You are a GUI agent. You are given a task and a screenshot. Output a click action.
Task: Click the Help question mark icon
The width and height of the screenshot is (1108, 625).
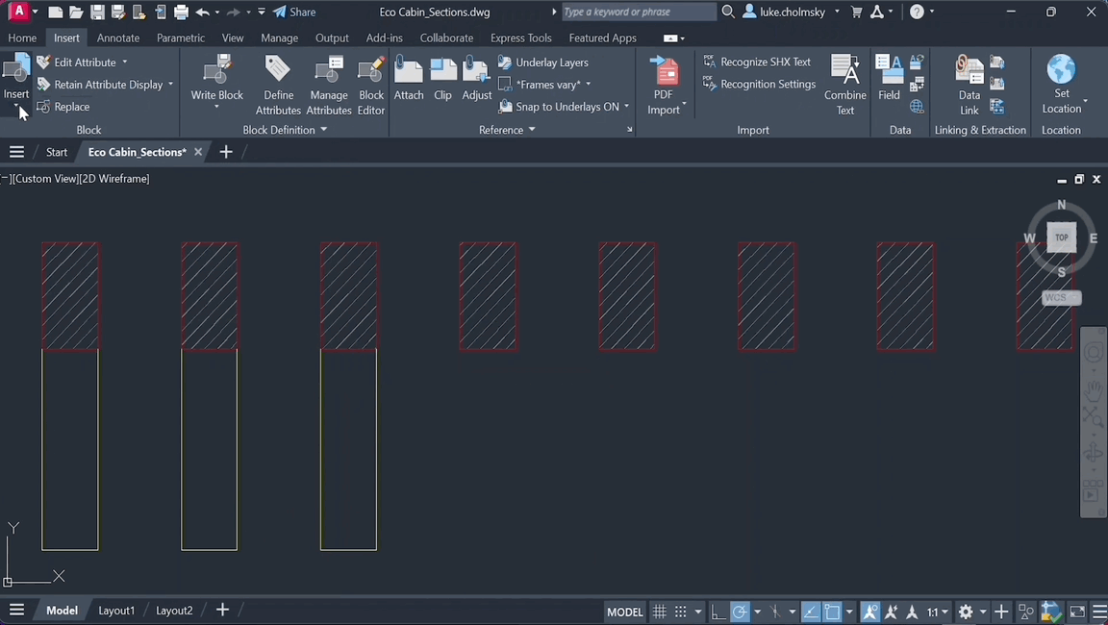pos(917,12)
